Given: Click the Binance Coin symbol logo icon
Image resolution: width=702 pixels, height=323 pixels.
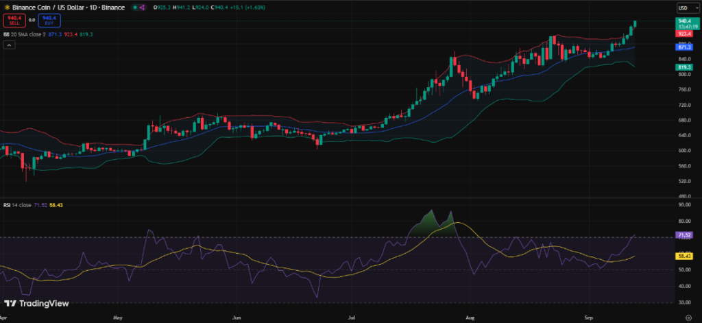Looking at the screenshot, I should (7, 8).
